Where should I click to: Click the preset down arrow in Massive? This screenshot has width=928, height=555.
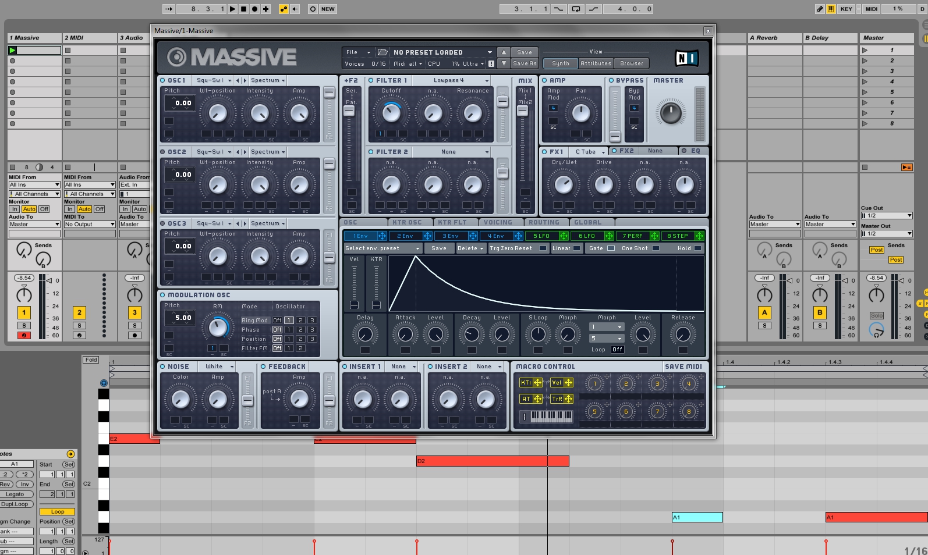(504, 63)
